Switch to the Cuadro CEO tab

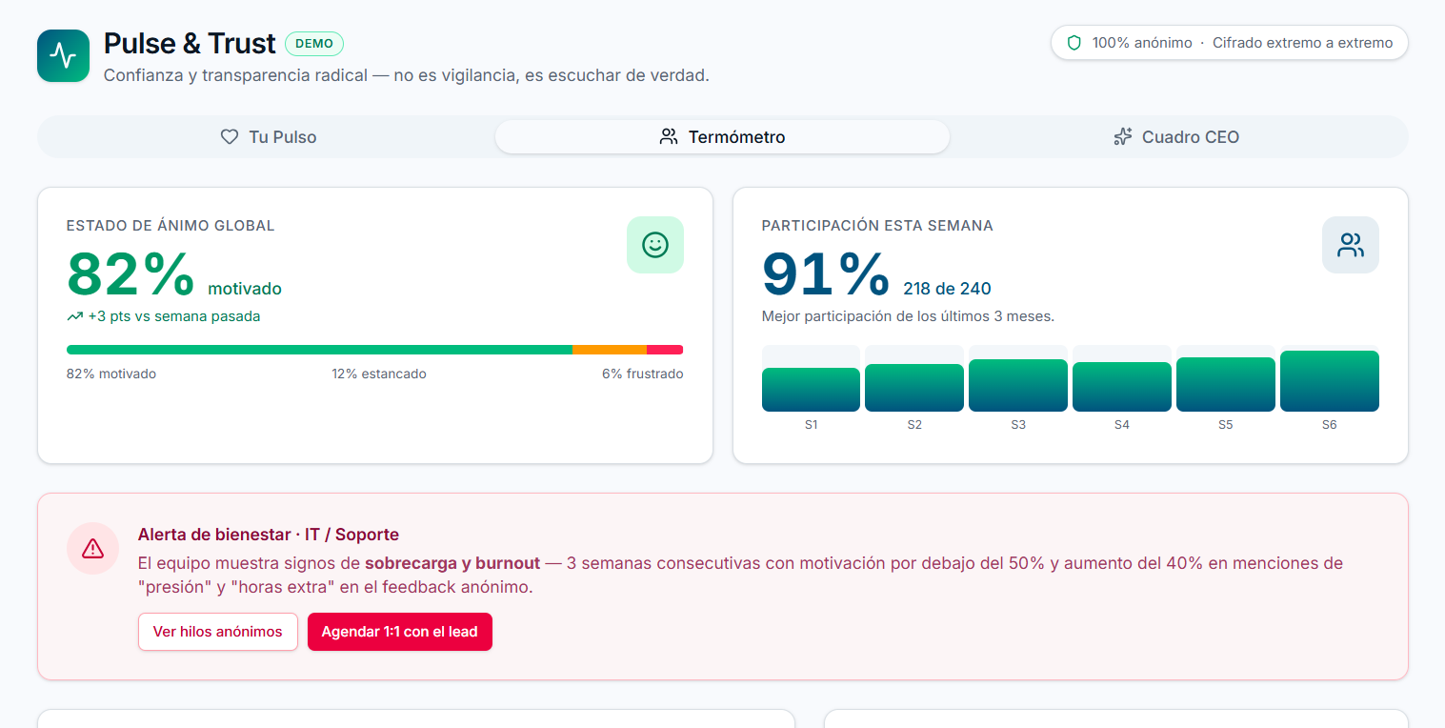point(1177,137)
